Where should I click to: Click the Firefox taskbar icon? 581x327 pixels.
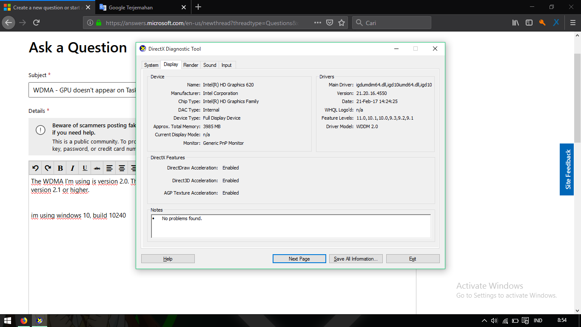point(24,321)
